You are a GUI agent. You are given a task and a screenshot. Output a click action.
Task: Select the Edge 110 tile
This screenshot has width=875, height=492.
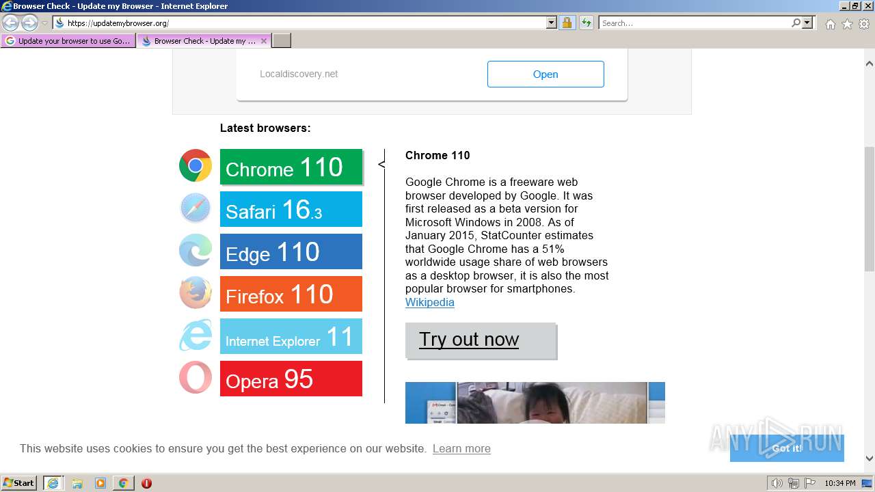[291, 251]
